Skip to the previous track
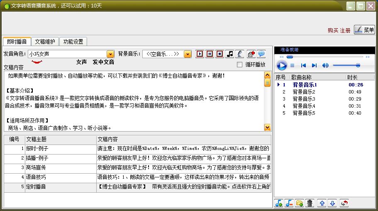 click(303, 66)
